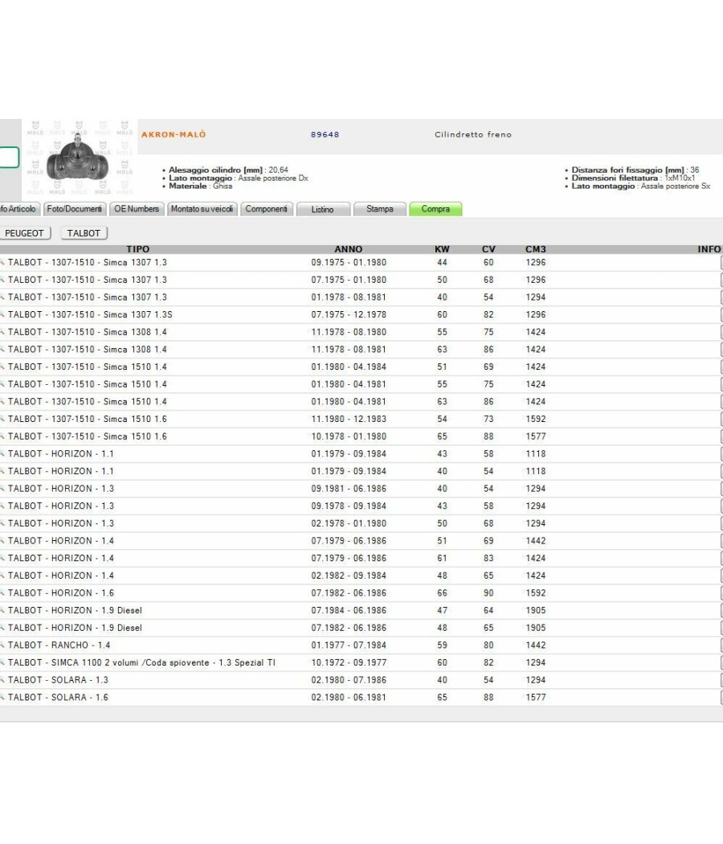Show the Listino tab
Image resolution: width=723 pixels, height=844 pixels.
point(323,209)
